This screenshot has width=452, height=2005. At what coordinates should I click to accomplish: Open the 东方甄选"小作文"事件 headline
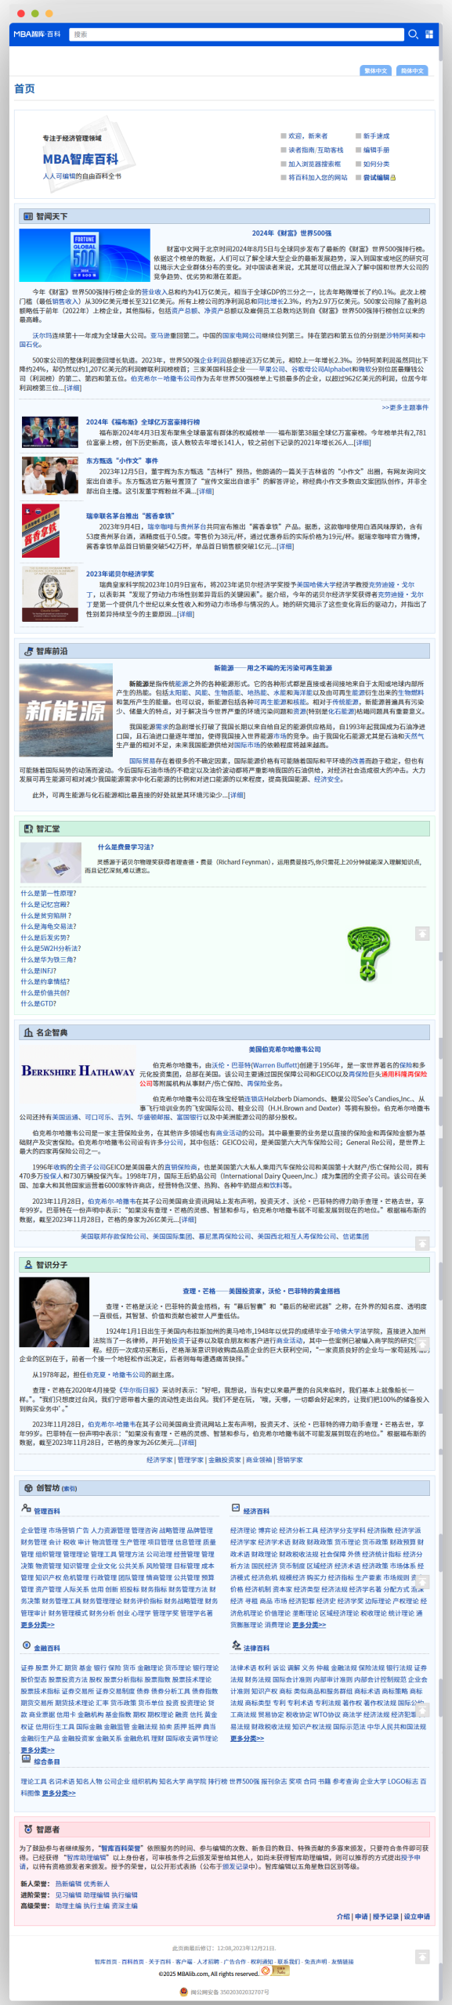pos(121,461)
